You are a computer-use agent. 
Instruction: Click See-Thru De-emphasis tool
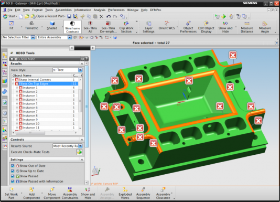point(108,27)
